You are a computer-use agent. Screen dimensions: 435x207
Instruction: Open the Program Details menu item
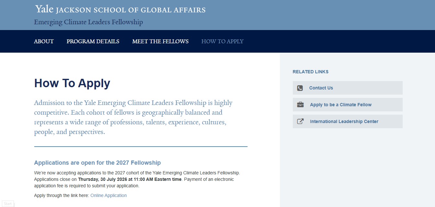pyautogui.click(x=93, y=41)
